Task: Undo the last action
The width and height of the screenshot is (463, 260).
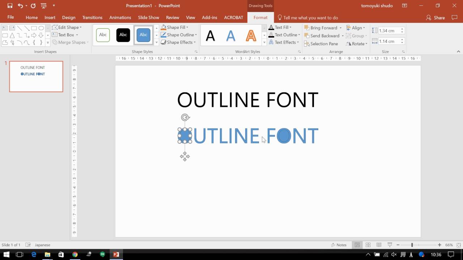Action: point(20,6)
